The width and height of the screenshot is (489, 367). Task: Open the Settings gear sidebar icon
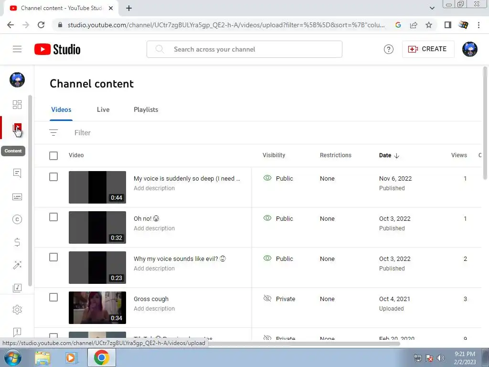click(x=17, y=310)
